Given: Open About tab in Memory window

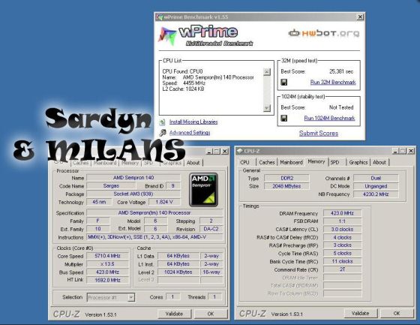Looking at the screenshot, I should coord(379,162).
